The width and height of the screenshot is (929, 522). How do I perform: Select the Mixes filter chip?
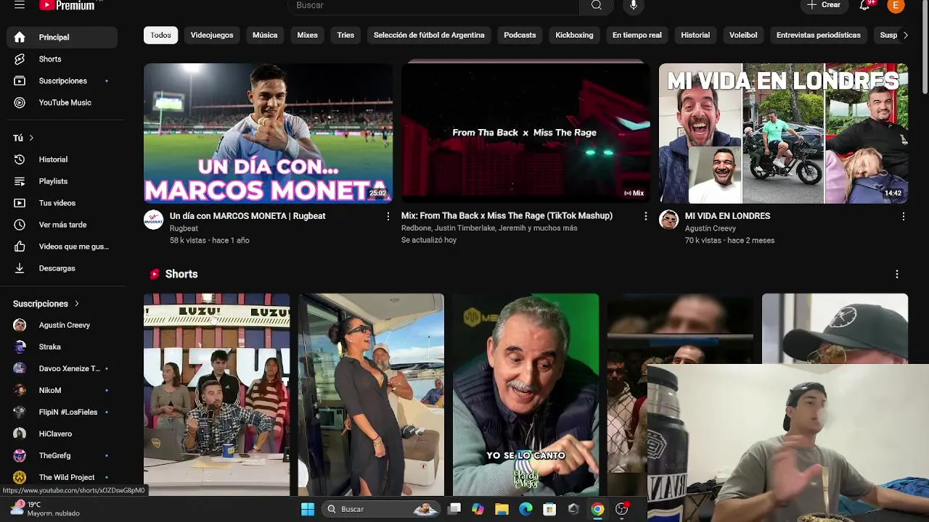pos(307,35)
